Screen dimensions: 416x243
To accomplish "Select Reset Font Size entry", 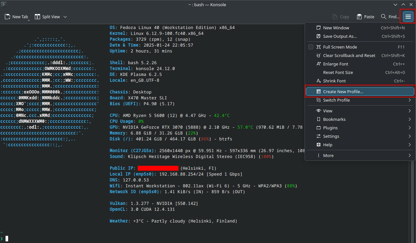I will click(x=360, y=72).
